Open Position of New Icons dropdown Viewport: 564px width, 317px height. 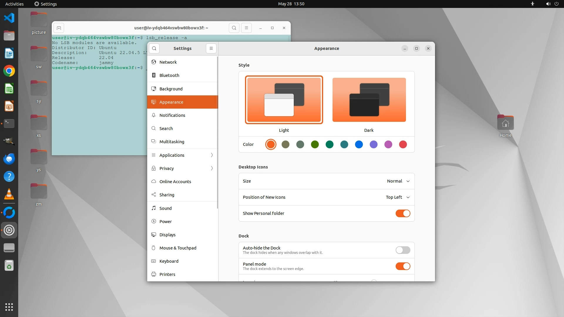click(397, 197)
